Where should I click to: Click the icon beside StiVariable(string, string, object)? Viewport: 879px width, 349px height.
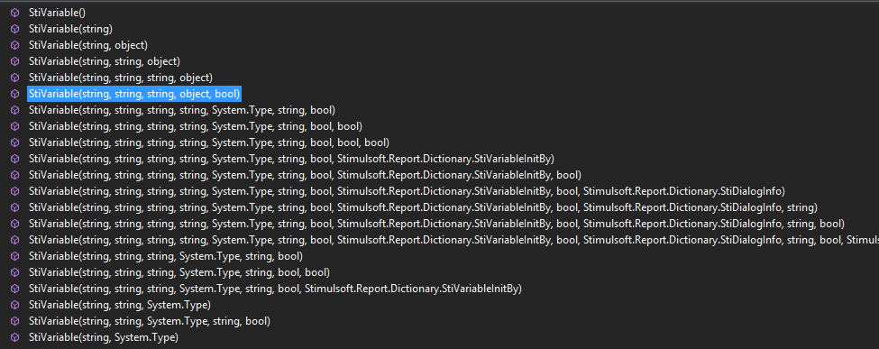pos(14,60)
